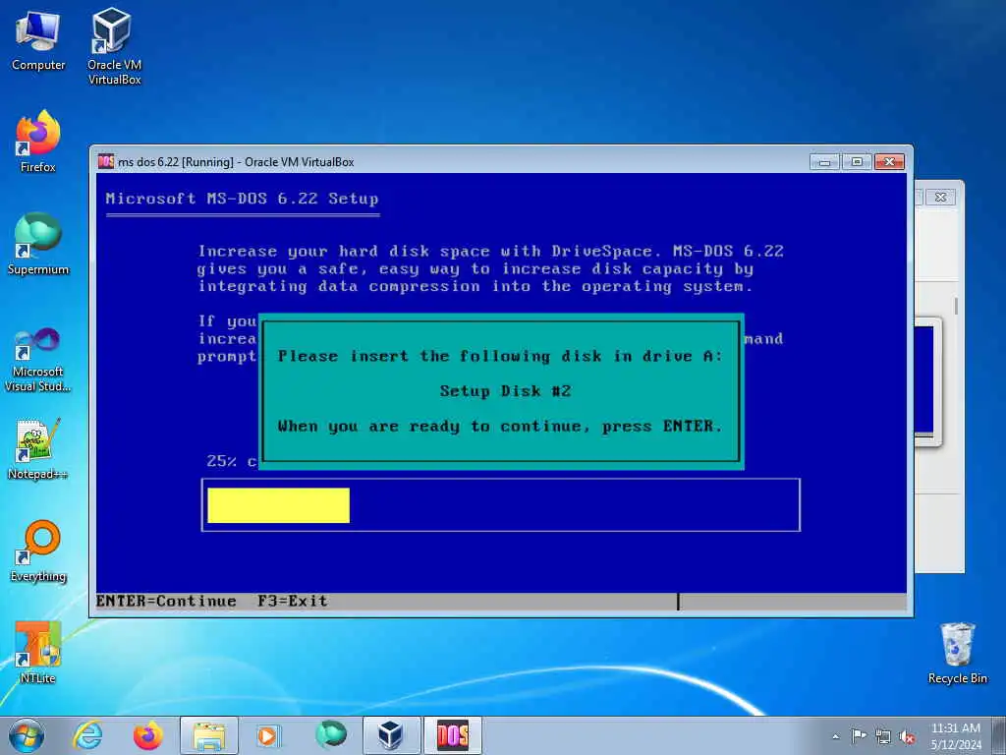Open Oracle VM VirtualBox desktop shortcut

coord(114,46)
